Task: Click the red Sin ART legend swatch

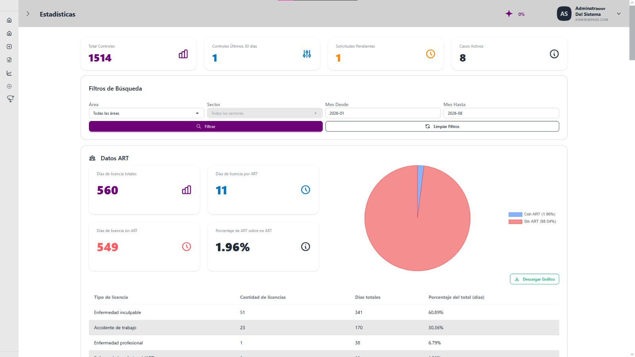Action: 515,222
